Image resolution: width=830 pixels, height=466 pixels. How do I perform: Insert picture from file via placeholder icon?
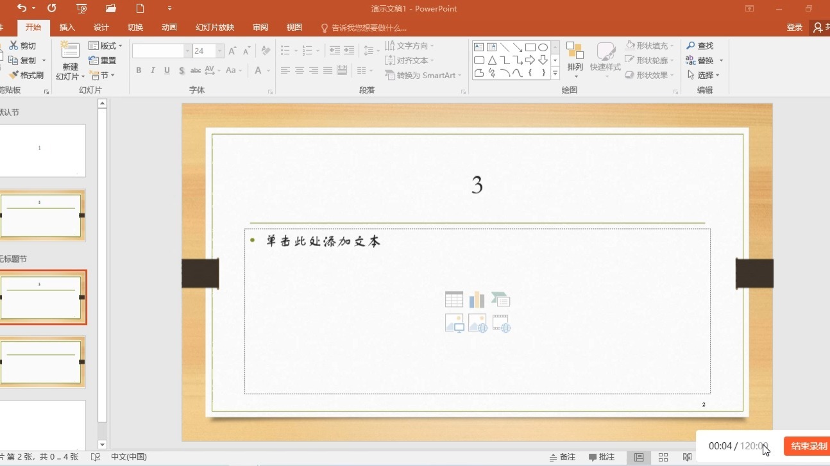[x=454, y=323]
